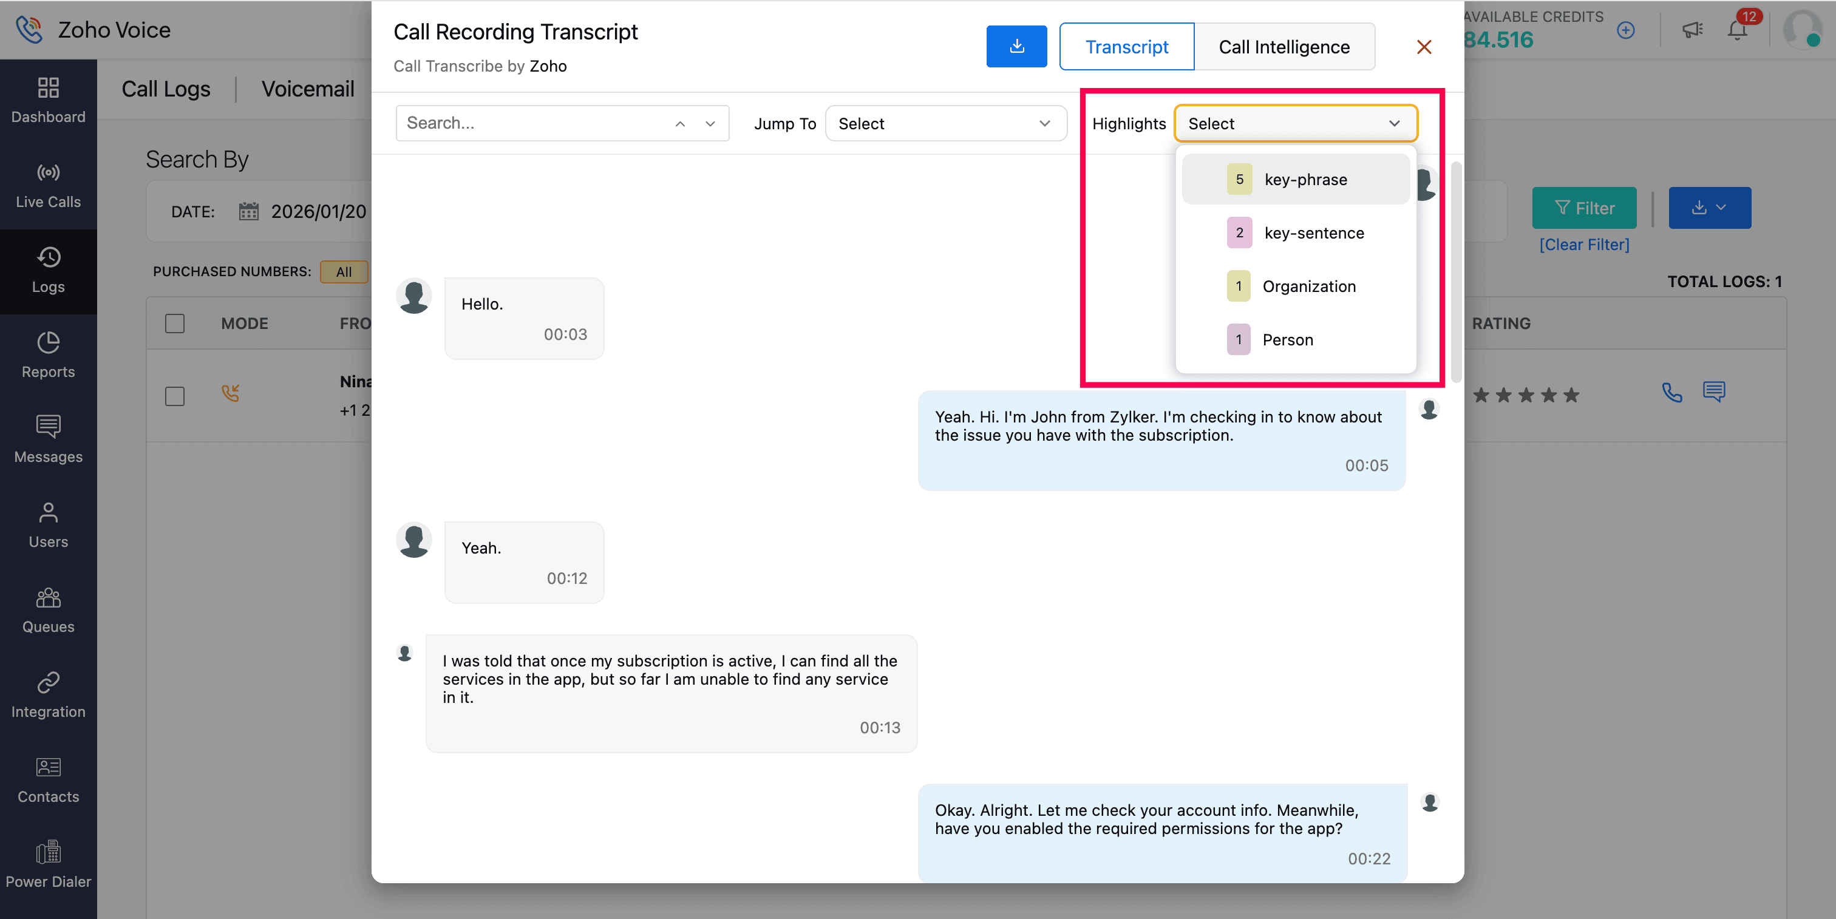Screen dimensions: 1836x919
Task: Check the select-all checkbox next to MODE
Action: coord(175,324)
